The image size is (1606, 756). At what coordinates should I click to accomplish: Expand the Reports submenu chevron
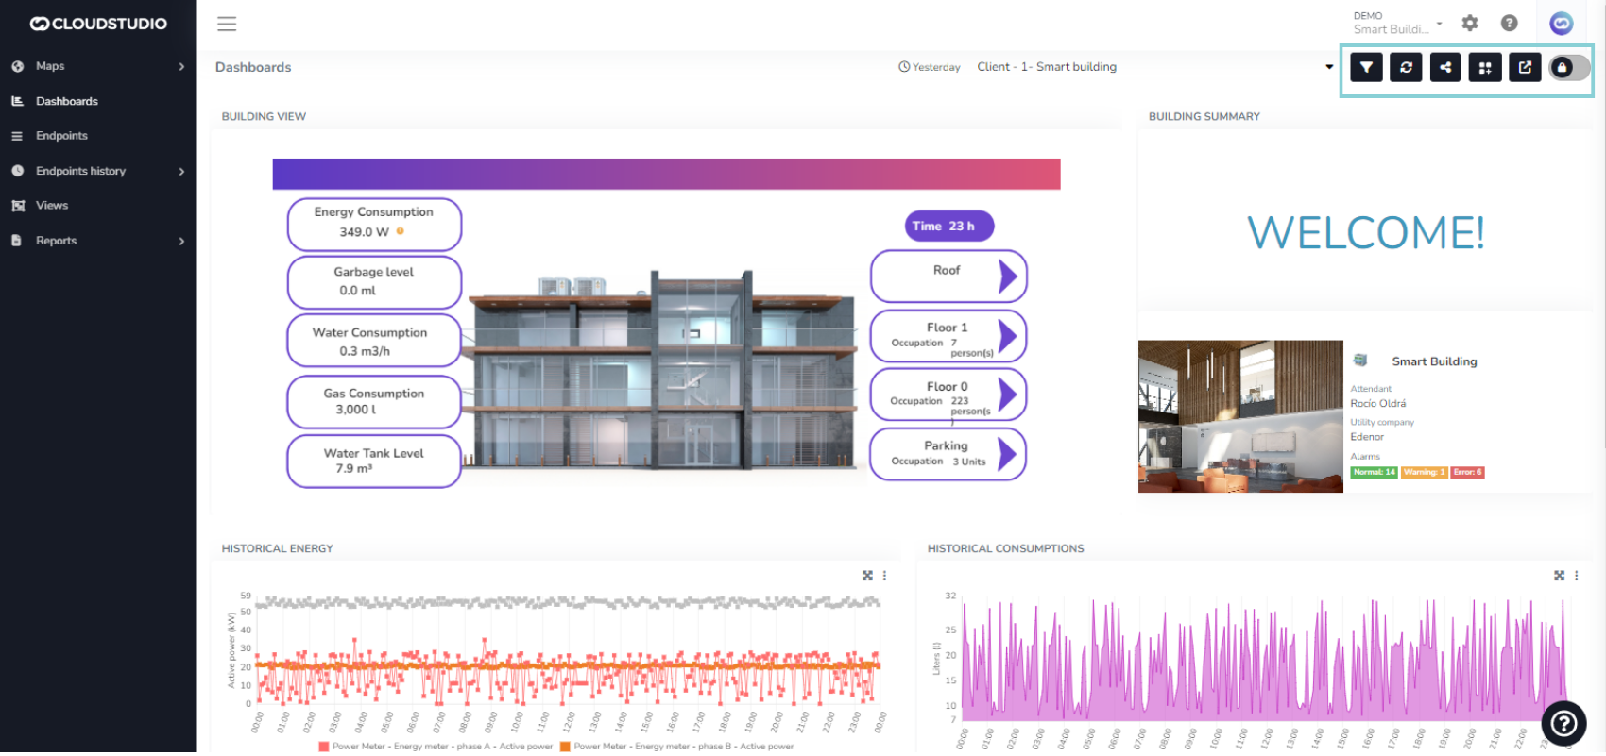181,241
